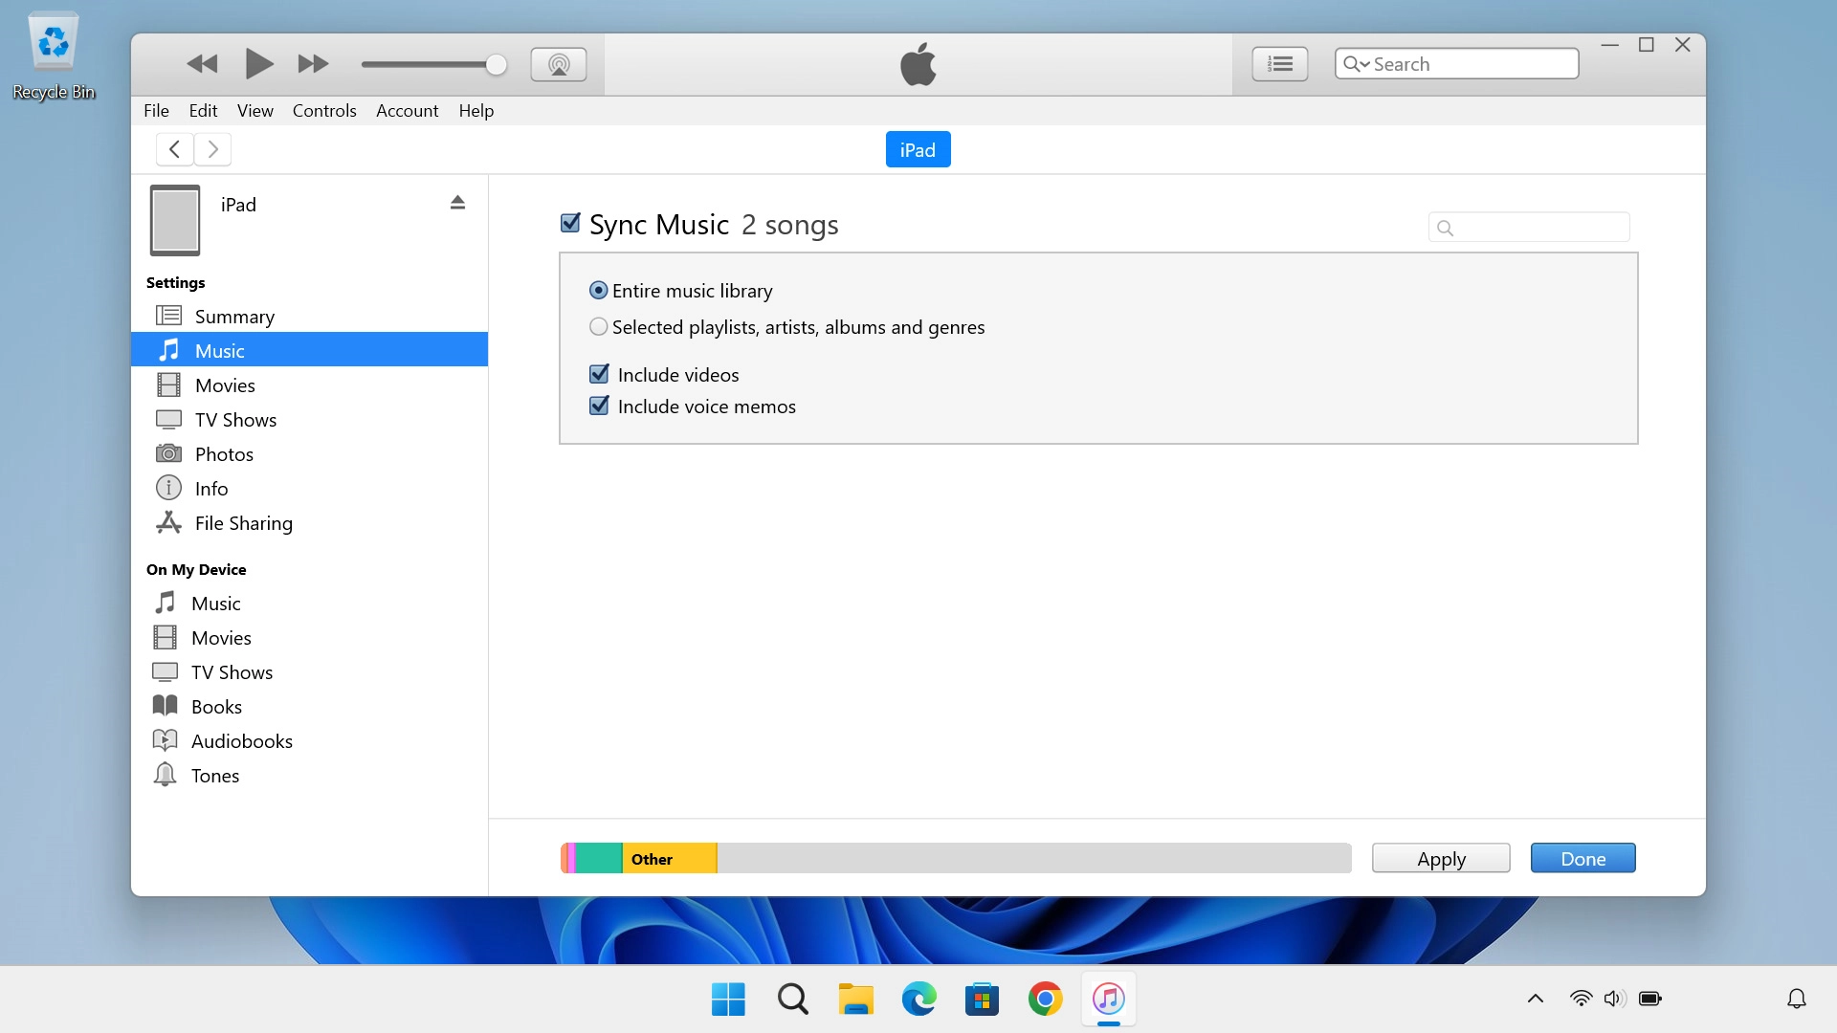Select File Sharing in sidebar
Image resolution: width=1837 pixels, height=1033 pixels.
point(243,523)
